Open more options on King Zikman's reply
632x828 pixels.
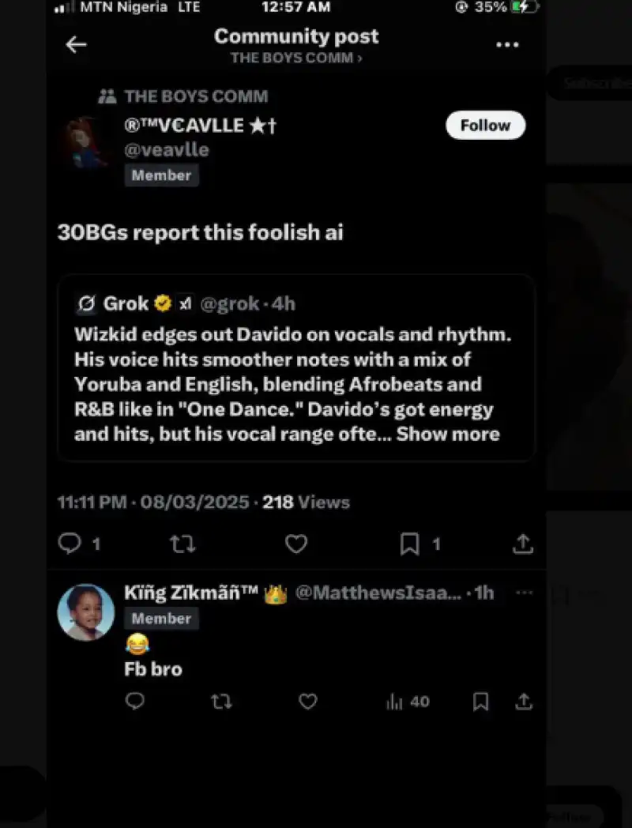(x=524, y=593)
